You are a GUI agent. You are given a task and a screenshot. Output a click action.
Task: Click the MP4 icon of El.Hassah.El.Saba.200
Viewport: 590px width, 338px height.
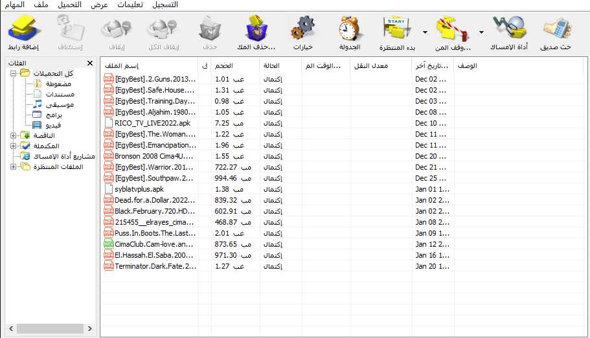[x=108, y=255]
